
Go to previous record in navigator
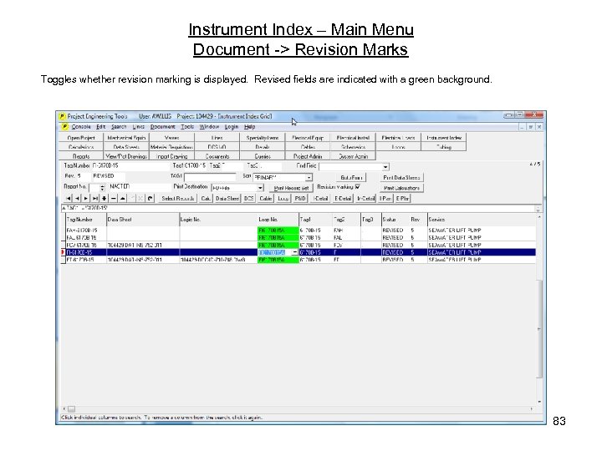[77, 198]
